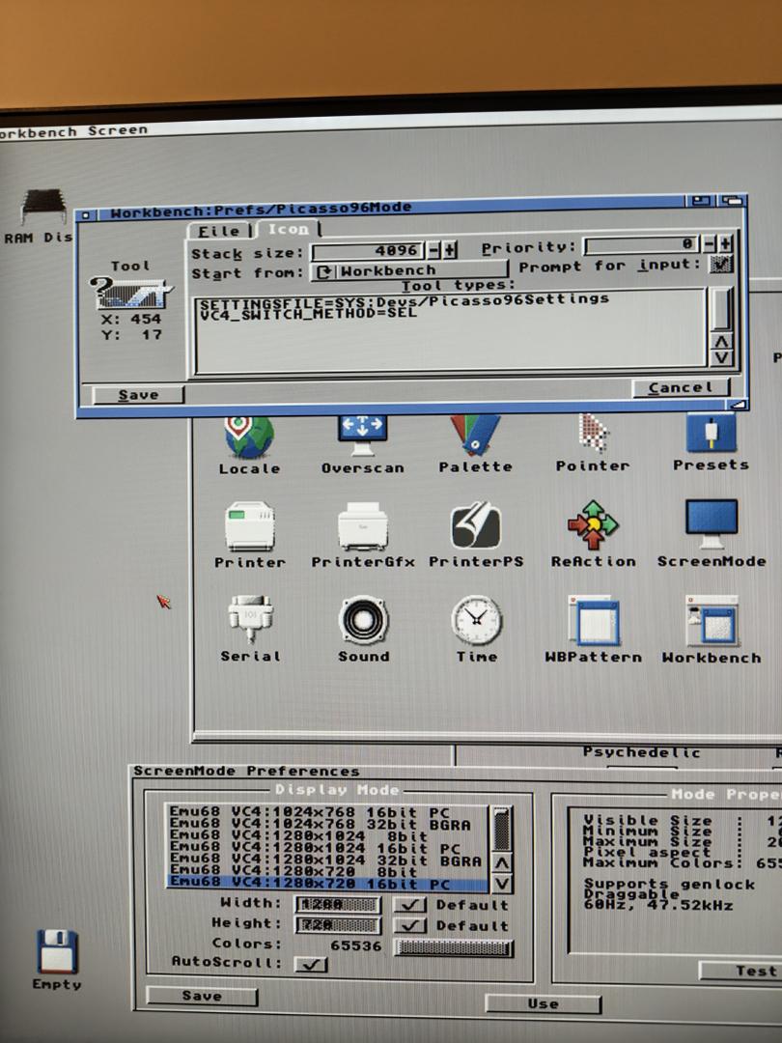This screenshot has height=1043, width=782.
Task: Open the Locale preferences icon
Action: click(249, 437)
